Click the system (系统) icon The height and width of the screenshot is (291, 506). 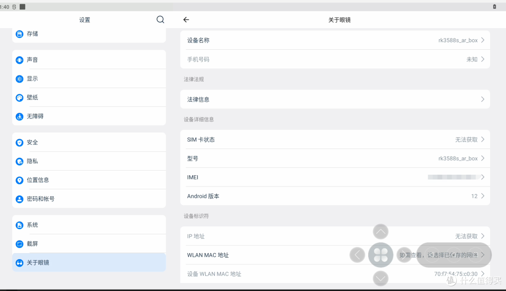(19, 225)
